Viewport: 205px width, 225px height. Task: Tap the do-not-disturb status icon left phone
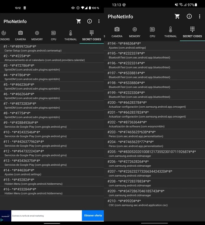tap(78, 8)
